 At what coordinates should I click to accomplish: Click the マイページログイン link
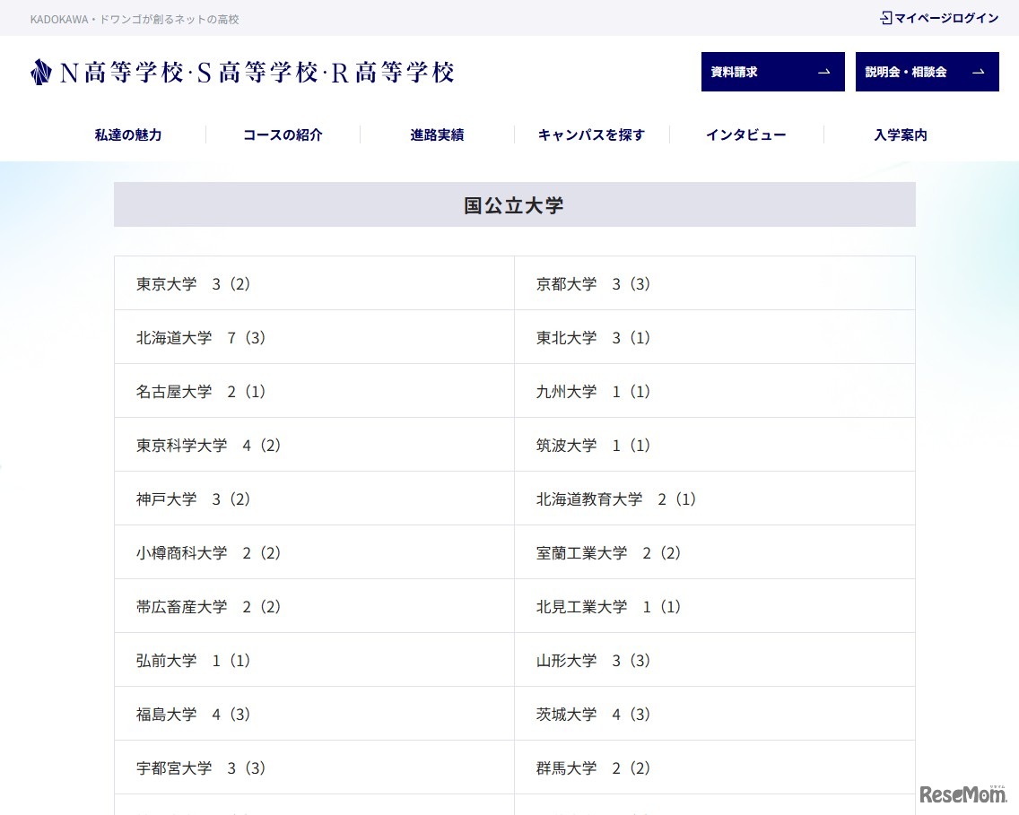coord(946,17)
